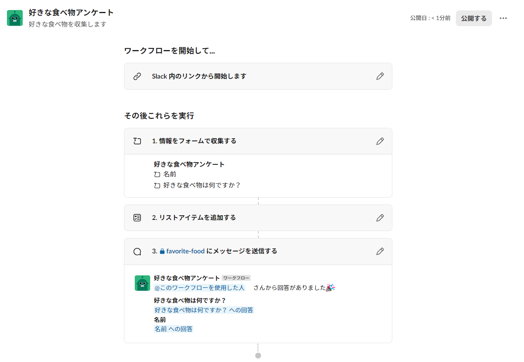Click the party popper emoji in message

pos(330,288)
